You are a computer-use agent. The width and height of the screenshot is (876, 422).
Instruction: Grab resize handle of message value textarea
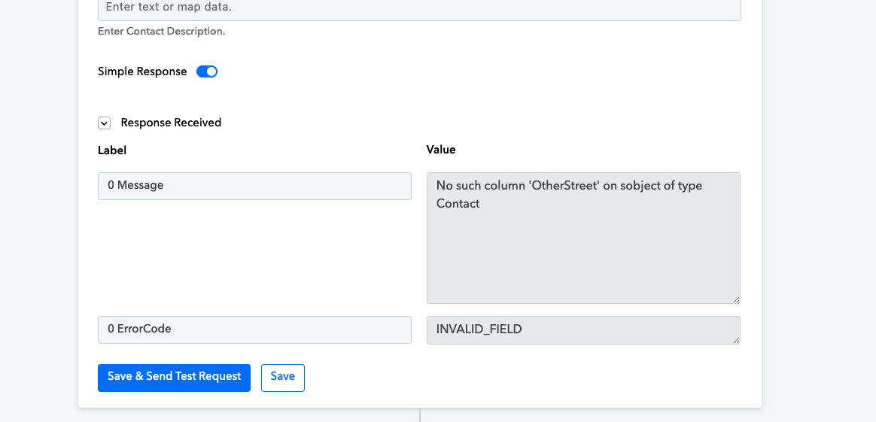(x=736, y=299)
